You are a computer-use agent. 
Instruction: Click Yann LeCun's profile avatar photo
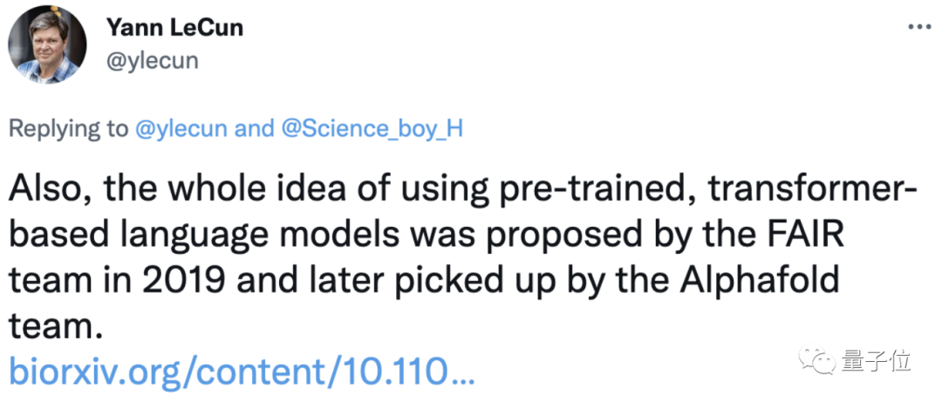click(47, 44)
